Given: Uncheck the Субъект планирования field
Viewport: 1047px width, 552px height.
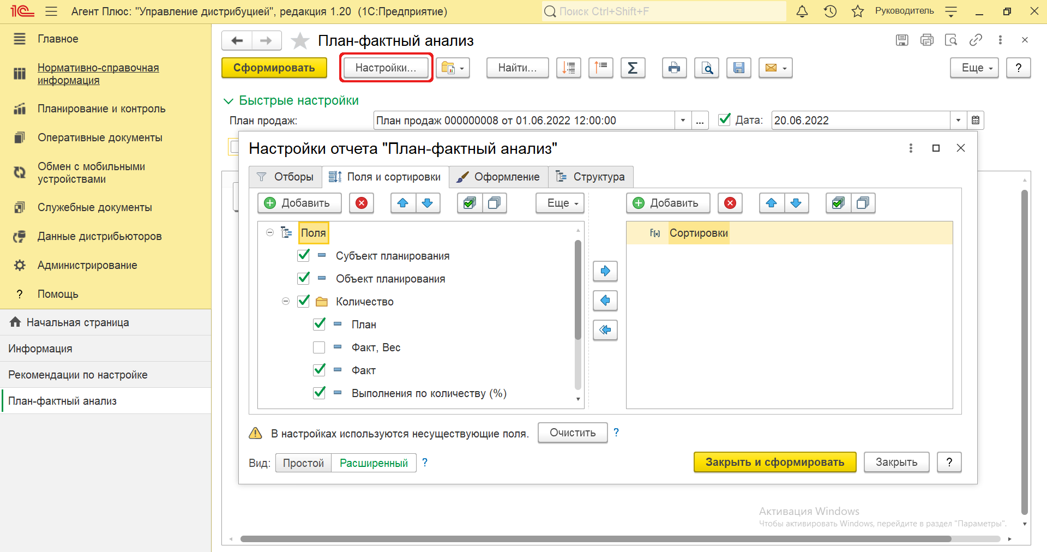Looking at the screenshot, I should (x=304, y=255).
